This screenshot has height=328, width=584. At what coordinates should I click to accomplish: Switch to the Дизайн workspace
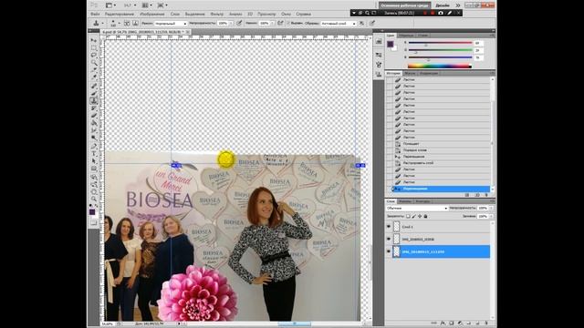443,5
